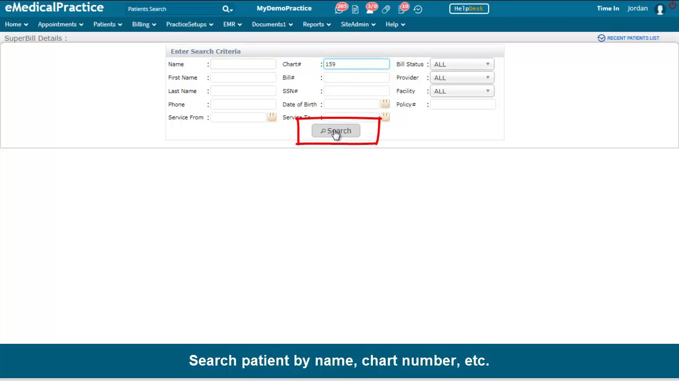Focus the Phone input field
This screenshot has height=382, width=679.
click(243, 105)
